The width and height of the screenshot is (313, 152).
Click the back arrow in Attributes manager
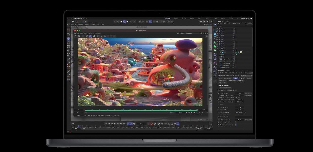coord(237,72)
